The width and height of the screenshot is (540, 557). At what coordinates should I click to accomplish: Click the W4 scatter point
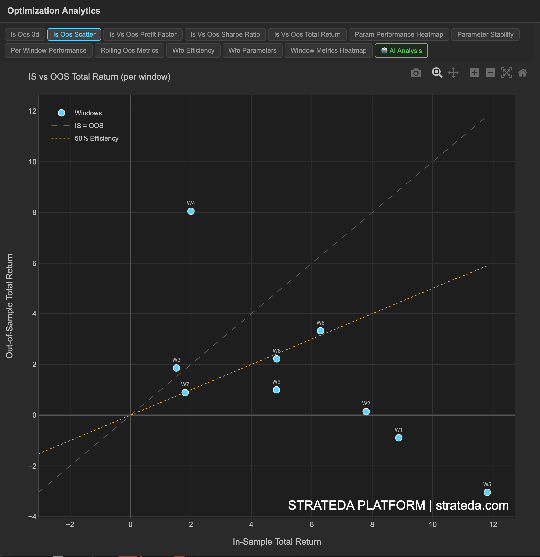[191, 211]
